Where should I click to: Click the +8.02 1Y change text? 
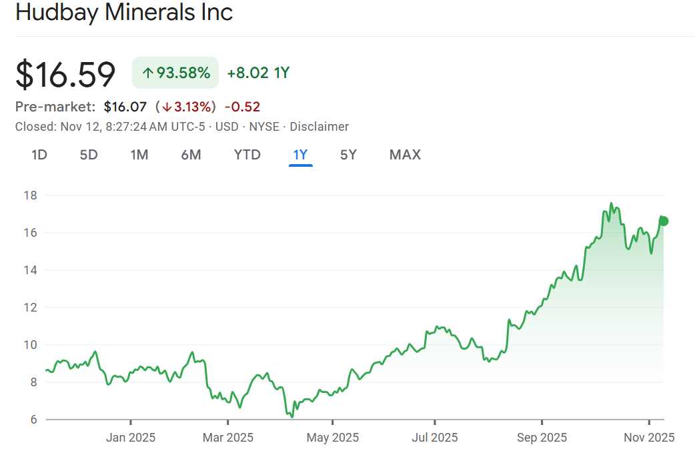[258, 73]
